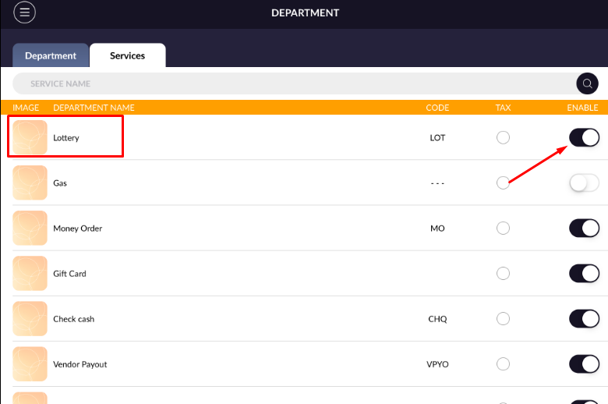Select the Vendor Payout tax radio button
Image resolution: width=608 pixels, height=404 pixels.
coord(503,364)
